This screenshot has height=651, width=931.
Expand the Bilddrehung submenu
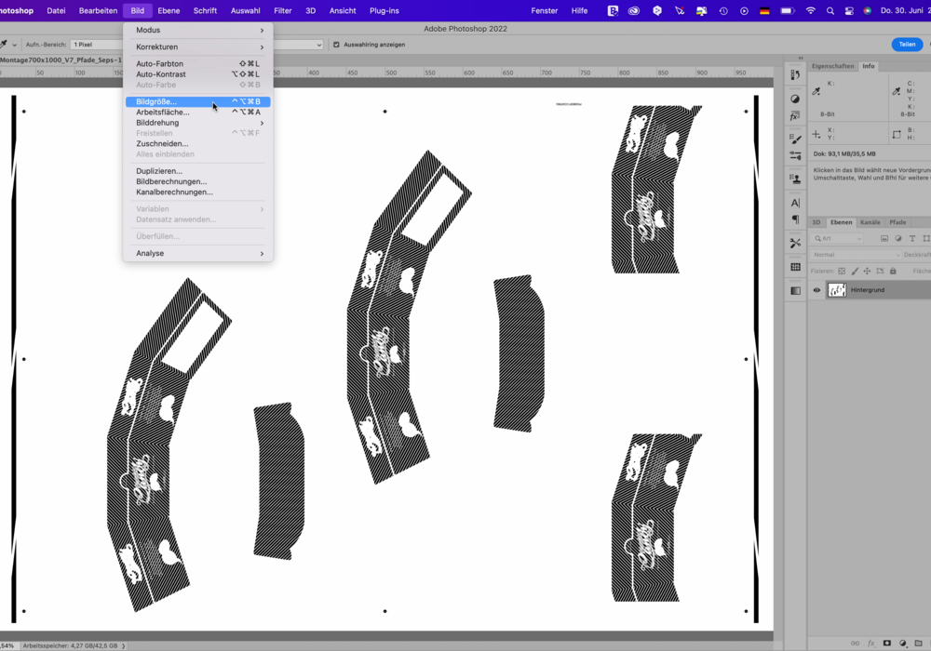pos(197,123)
